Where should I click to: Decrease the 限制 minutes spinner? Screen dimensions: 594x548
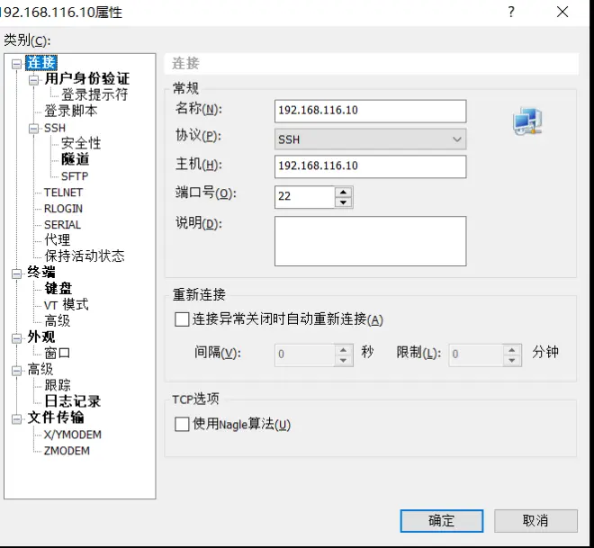512,361
